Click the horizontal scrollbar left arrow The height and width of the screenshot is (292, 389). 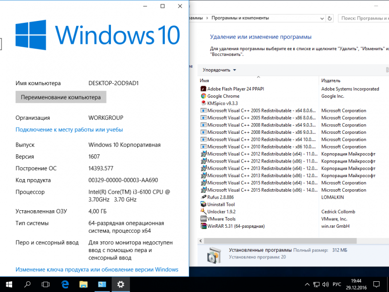[201, 241]
